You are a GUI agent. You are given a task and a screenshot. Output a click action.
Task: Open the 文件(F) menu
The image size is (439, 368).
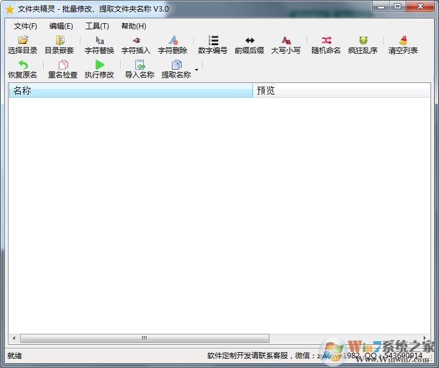coord(26,26)
